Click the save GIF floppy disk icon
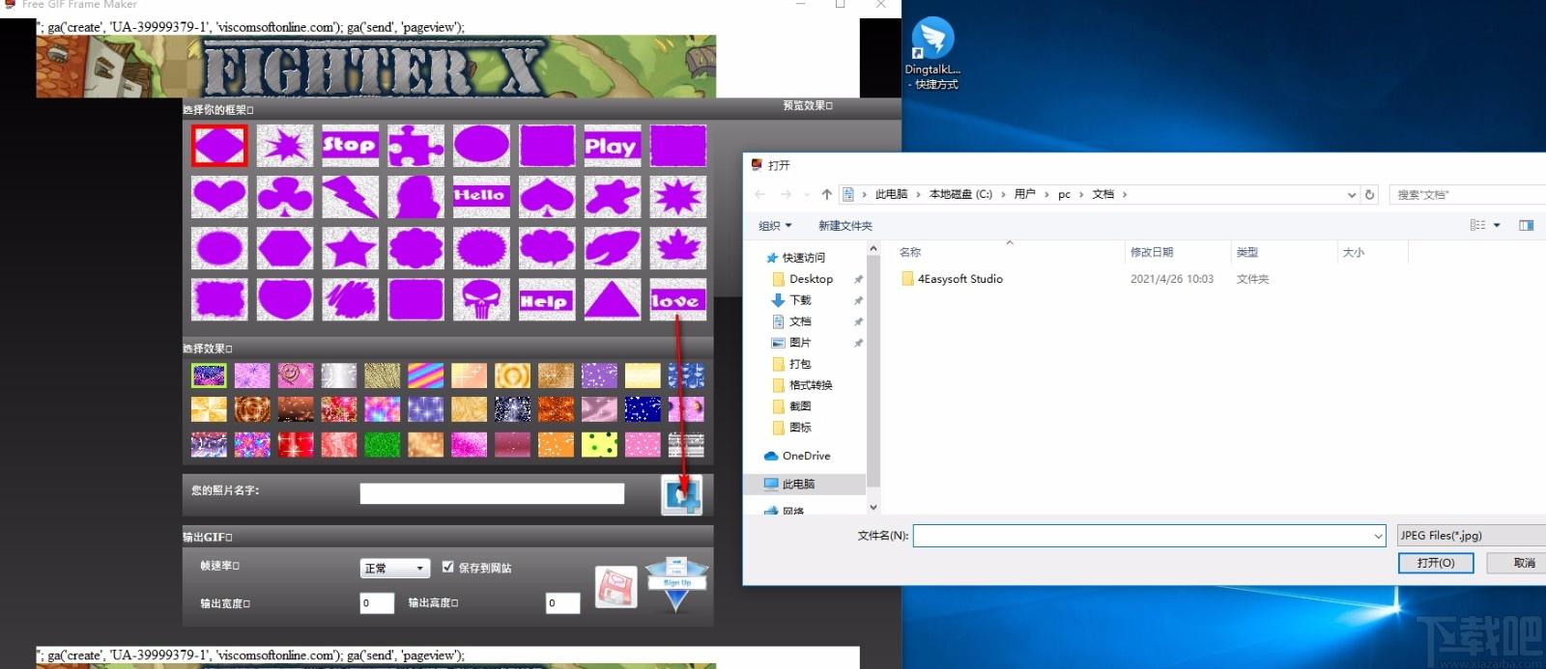 tap(616, 587)
